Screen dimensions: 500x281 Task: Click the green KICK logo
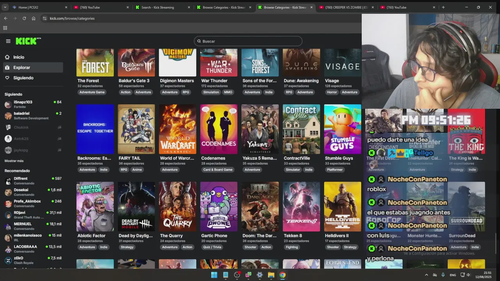[x=28, y=41]
